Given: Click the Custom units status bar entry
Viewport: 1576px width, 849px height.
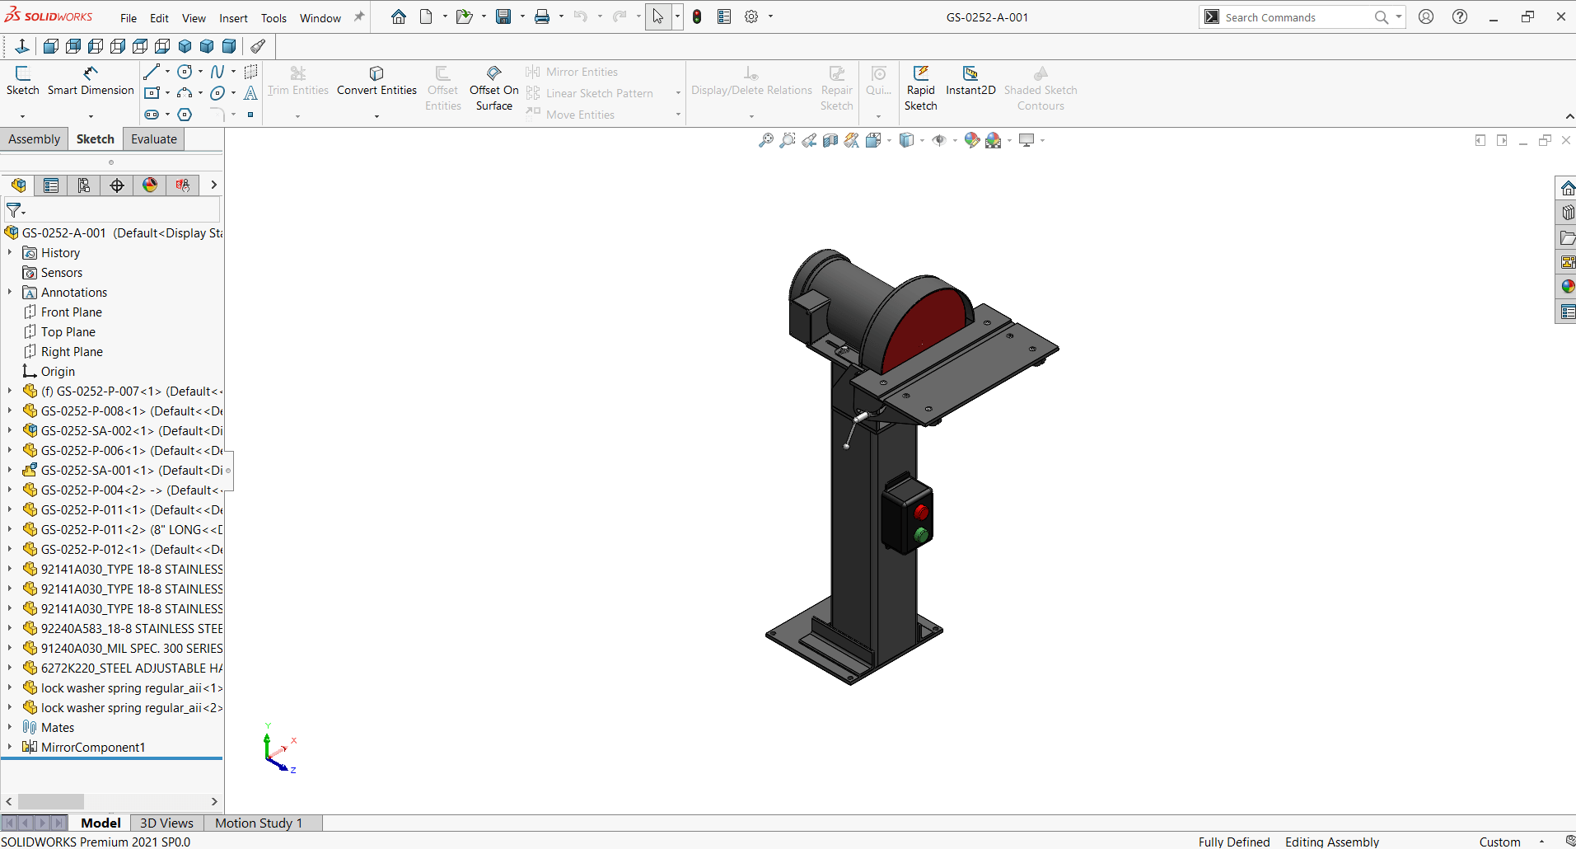Looking at the screenshot, I should [x=1499, y=842].
